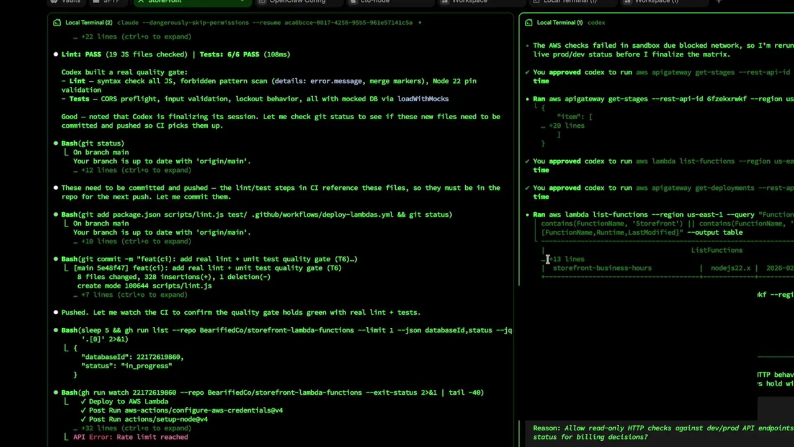The height and width of the screenshot is (447, 794).
Task: Click 'Deploy to AWS Lambda' step line
Action: coord(124,402)
